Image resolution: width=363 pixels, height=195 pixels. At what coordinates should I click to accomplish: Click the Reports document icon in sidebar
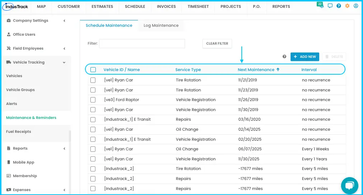point(9,148)
